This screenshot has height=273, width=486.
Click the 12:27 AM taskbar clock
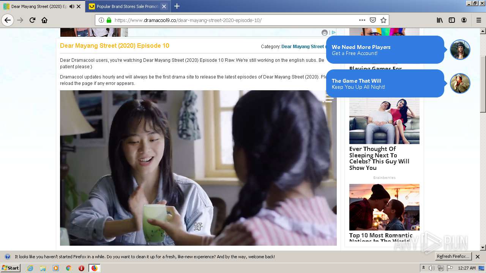tap(467, 268)
